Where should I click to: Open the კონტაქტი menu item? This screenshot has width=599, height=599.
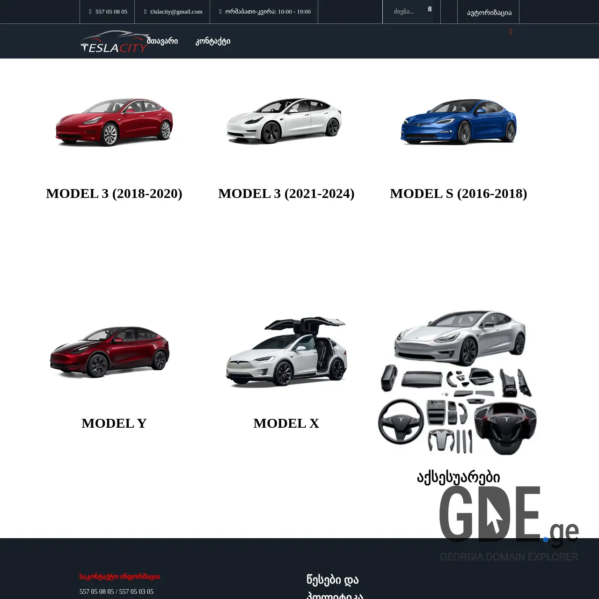212,41
